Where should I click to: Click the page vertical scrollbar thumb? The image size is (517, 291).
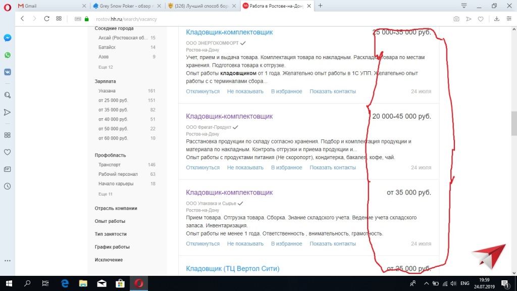coord(514,120)
